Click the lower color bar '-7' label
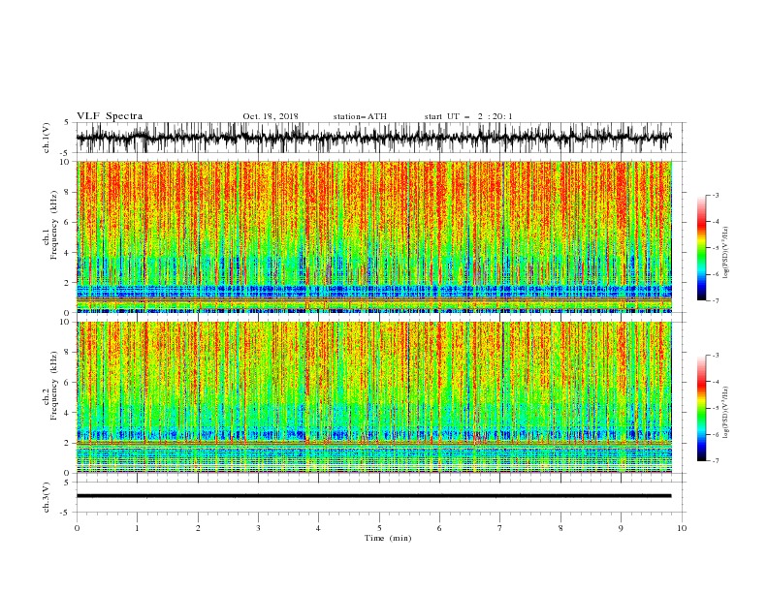The image size is (768, 593). [715, 460]
